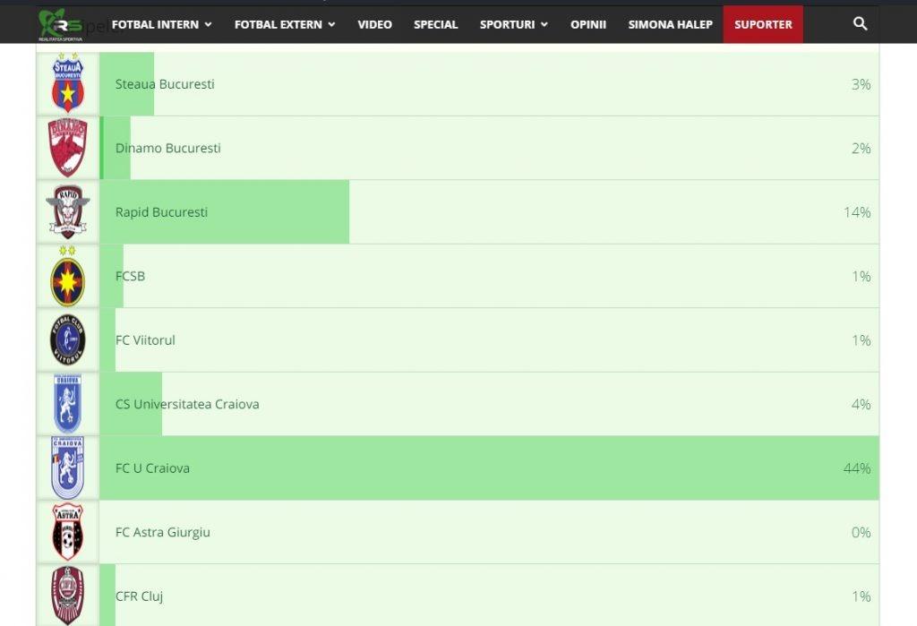Expand the Sporturi dropdown arrow

point(544,24)
